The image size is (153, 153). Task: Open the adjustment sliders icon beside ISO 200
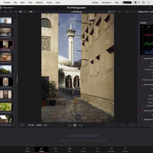click(x=22, y=125)
